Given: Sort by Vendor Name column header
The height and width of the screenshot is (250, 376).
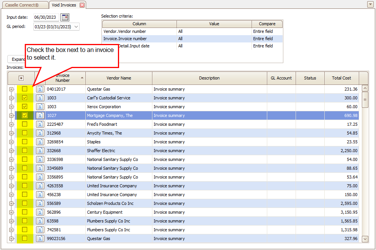Looking at the screenshot, I should point(119,78).
